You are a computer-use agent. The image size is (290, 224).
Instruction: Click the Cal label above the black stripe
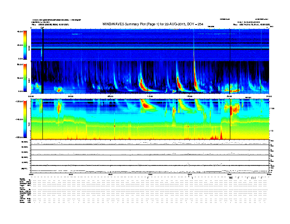pyautogui.click(x=42, y=27)
